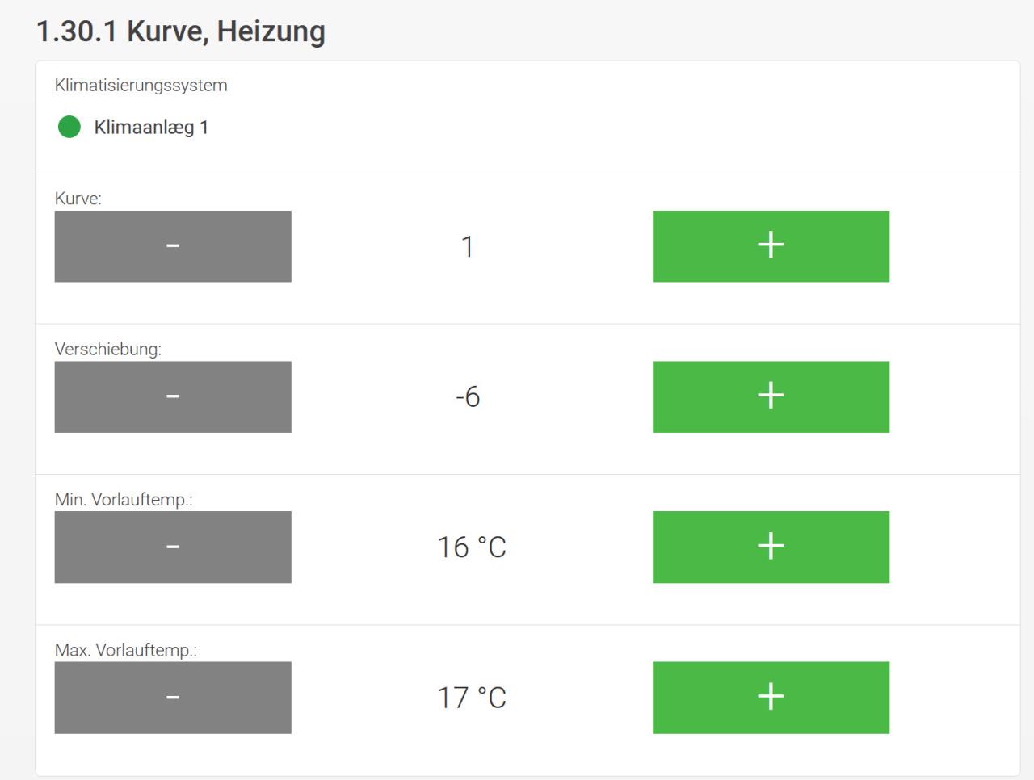Screen dimensions: 1034x780
Task: Lower the Verschiebung offset using minus
Action: coord(173,396)
